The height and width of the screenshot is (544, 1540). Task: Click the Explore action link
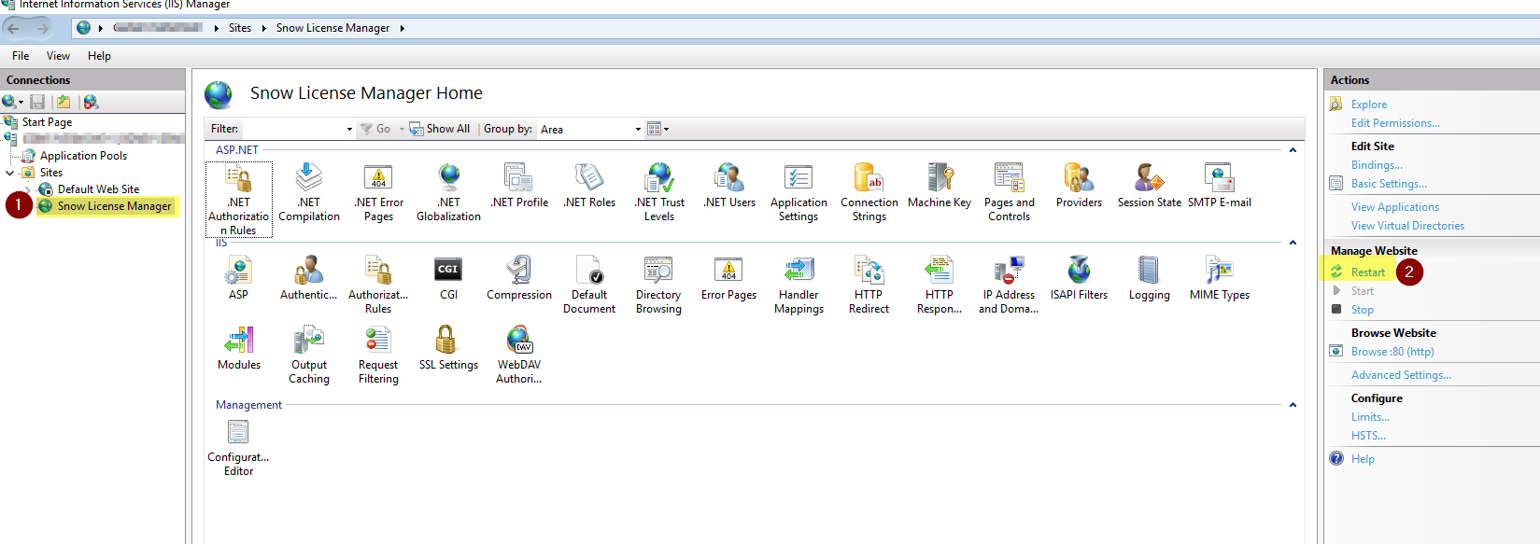[x=1368, y=105]
